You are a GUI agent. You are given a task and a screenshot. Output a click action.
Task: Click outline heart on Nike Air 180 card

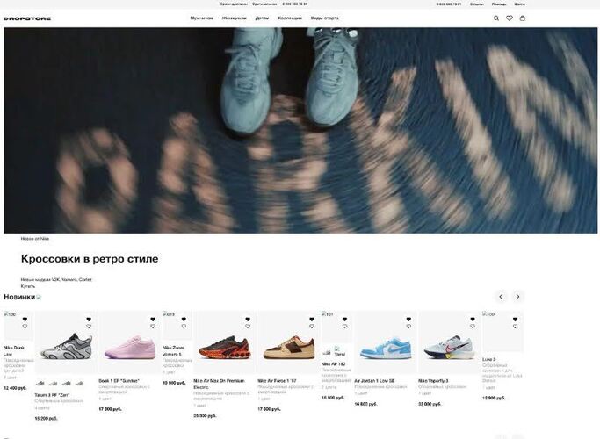(344, 327)
